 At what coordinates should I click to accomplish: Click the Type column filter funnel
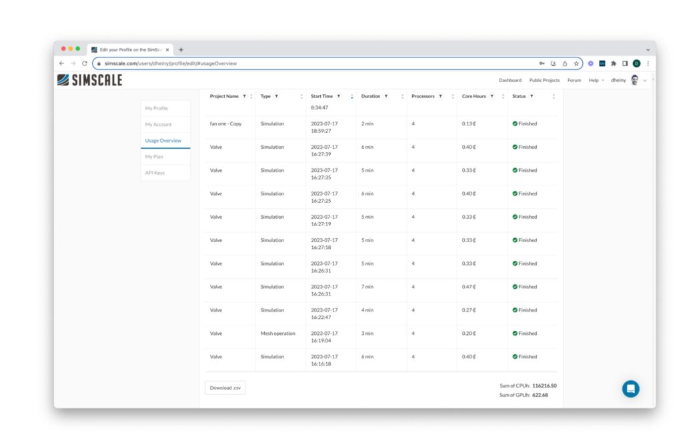click(275, 96)
